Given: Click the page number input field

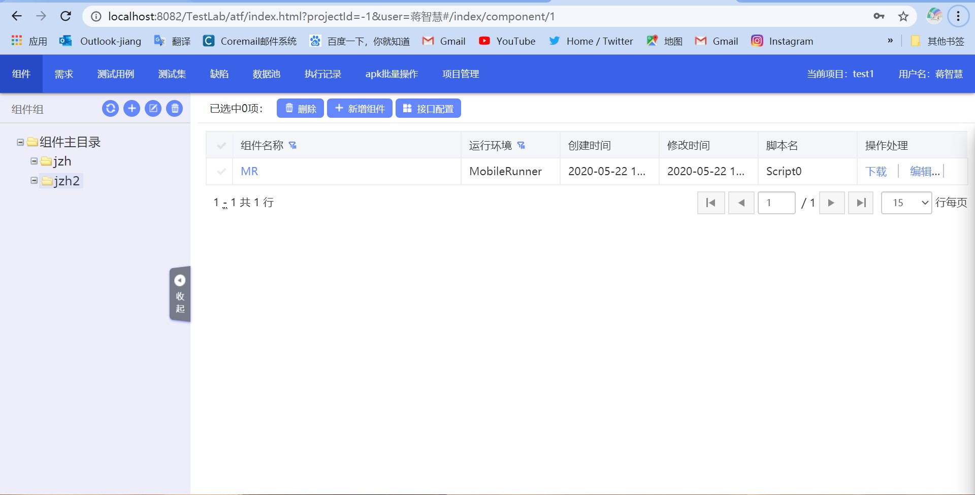Looking at the screenshot, I should click(x=776, y=203).
